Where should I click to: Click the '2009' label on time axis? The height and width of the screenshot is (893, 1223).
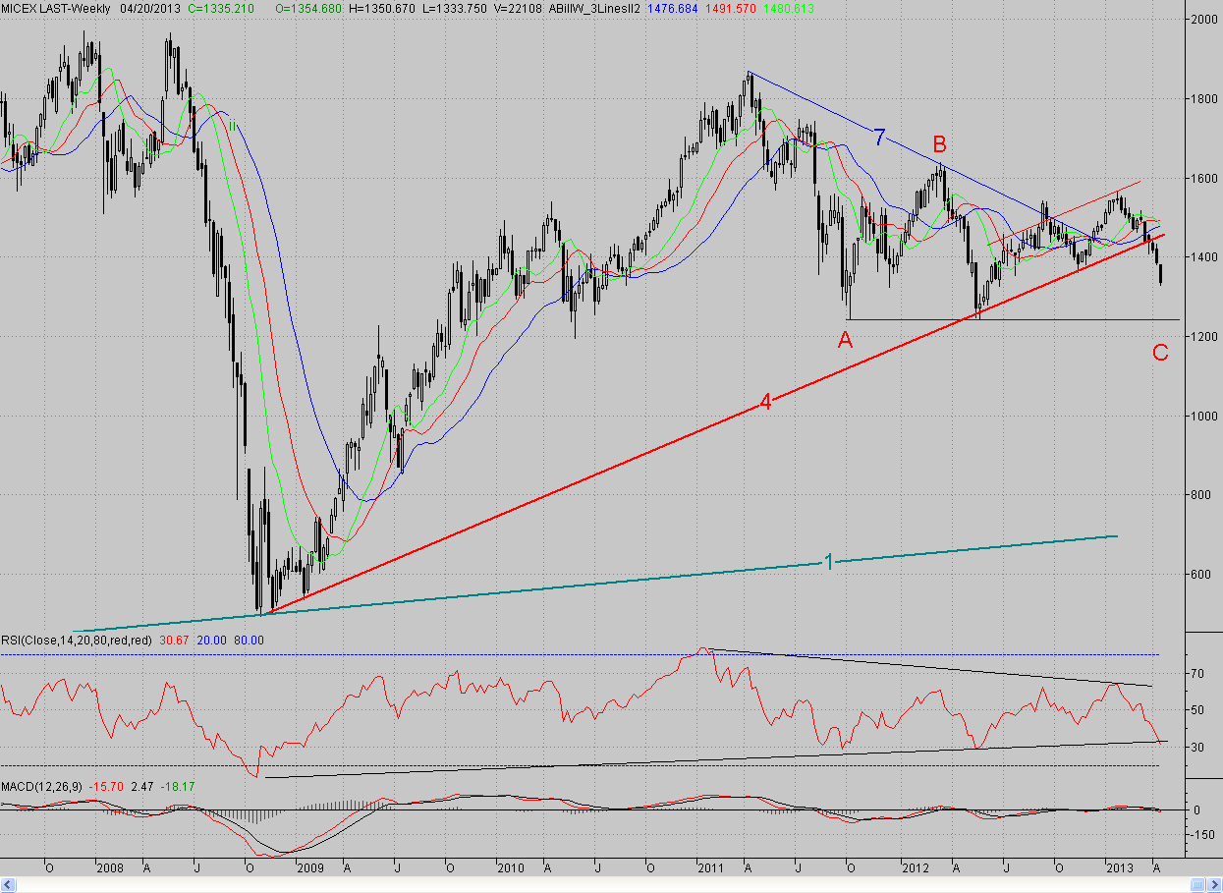(x=310, y=868)
